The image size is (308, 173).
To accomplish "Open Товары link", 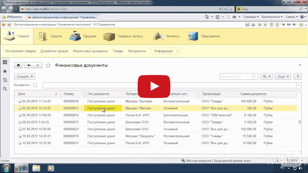I will tap(118, 51).
